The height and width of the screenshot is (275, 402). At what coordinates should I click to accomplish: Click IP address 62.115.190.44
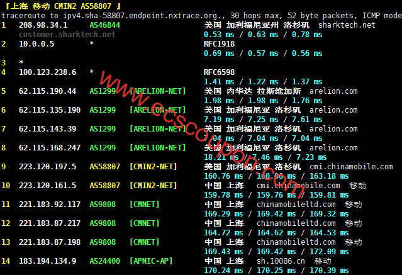pyautogui.click(x=47, y=91)
